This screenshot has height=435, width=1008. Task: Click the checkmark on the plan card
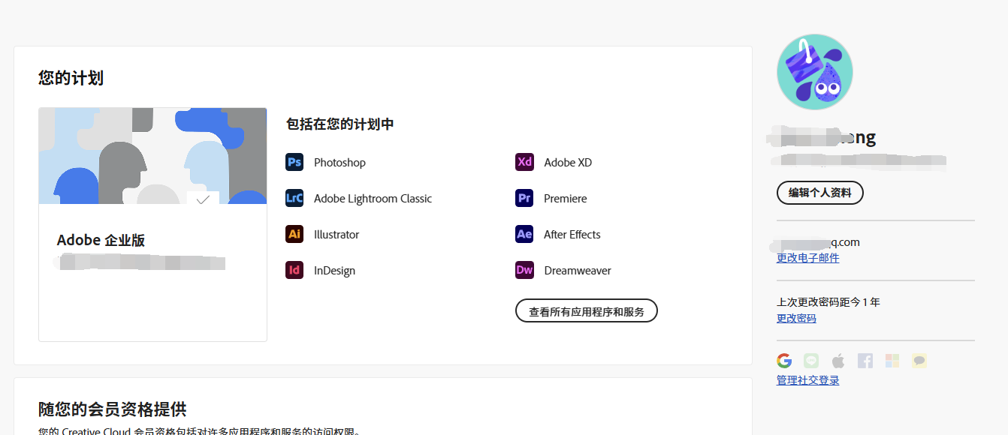tap(203, 199)
